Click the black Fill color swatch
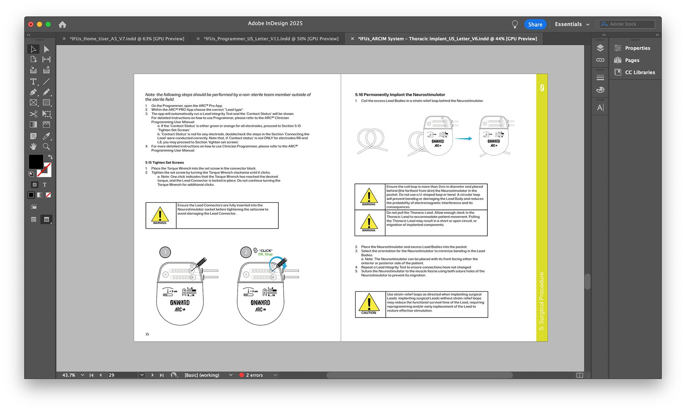 (x=36, y=162)
